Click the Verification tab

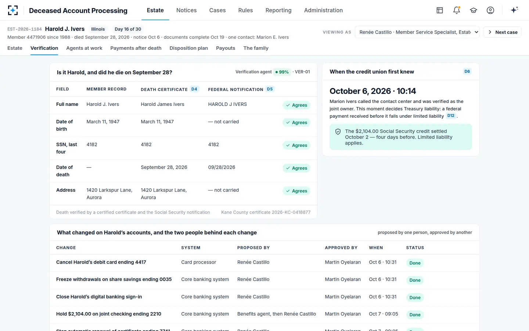point(44,48)
